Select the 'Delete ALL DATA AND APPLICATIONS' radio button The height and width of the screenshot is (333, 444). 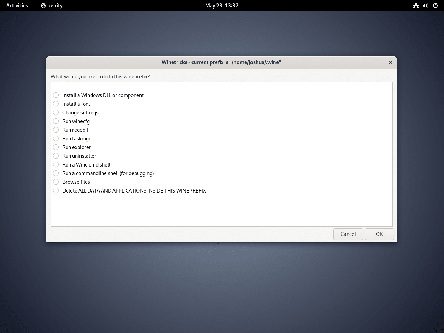(56, 190)
